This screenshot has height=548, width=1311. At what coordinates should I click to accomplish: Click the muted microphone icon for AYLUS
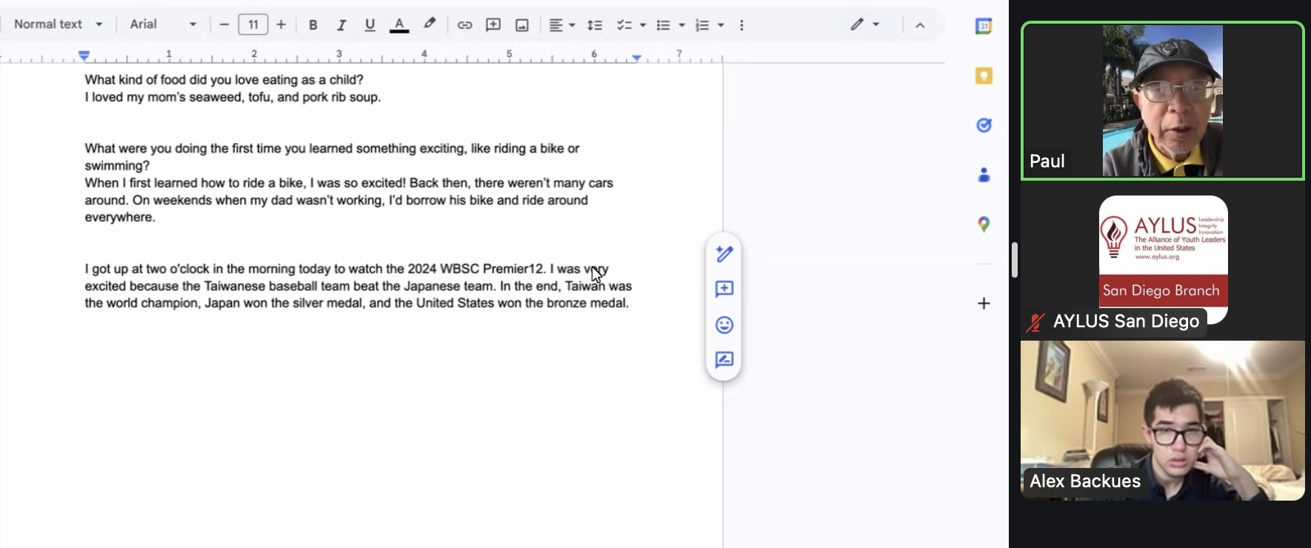1035,322
